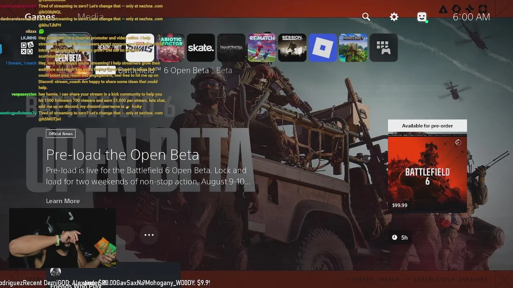Switch to the Games tab

(x=40, y=17)
